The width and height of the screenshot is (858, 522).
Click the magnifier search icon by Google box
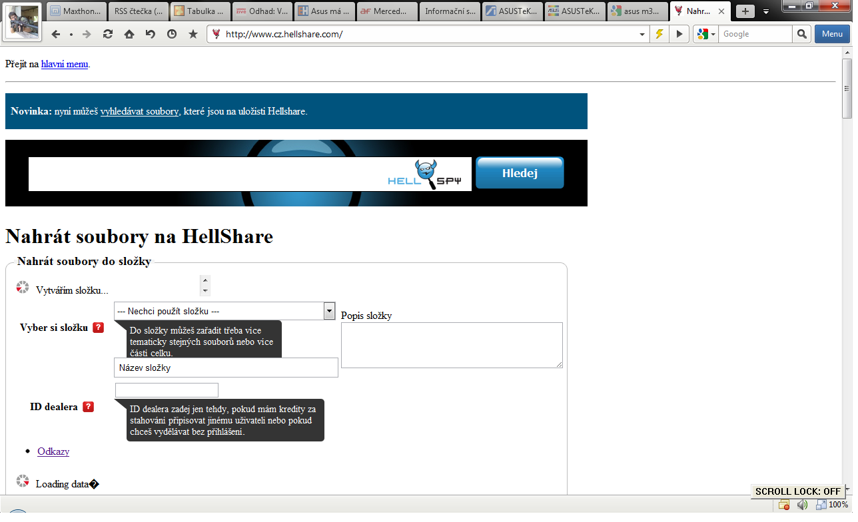coord(801,34)
